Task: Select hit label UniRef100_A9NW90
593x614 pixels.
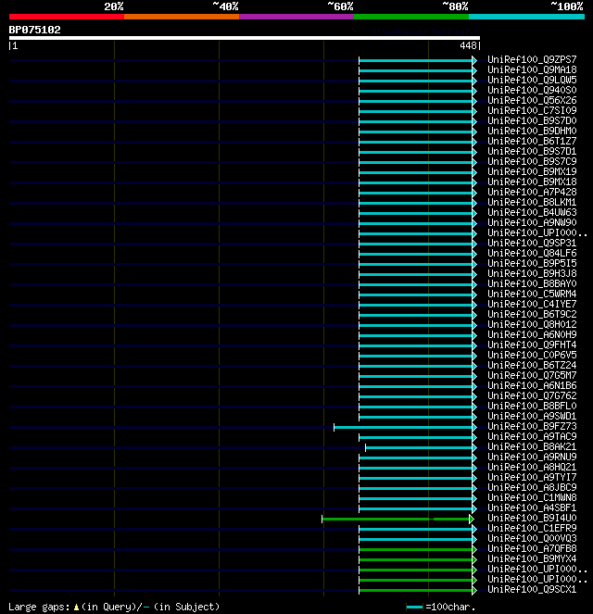Action: (532, 222)
